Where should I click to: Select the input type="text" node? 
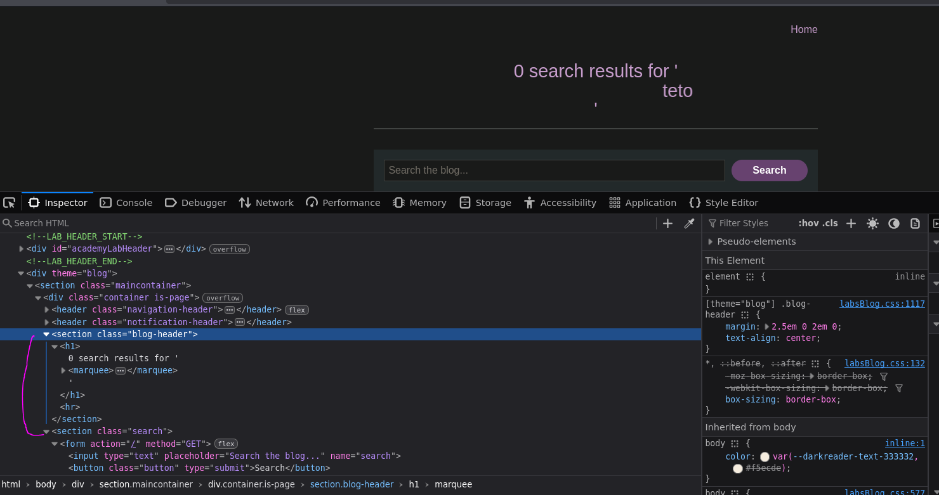[x=235, y=456]
